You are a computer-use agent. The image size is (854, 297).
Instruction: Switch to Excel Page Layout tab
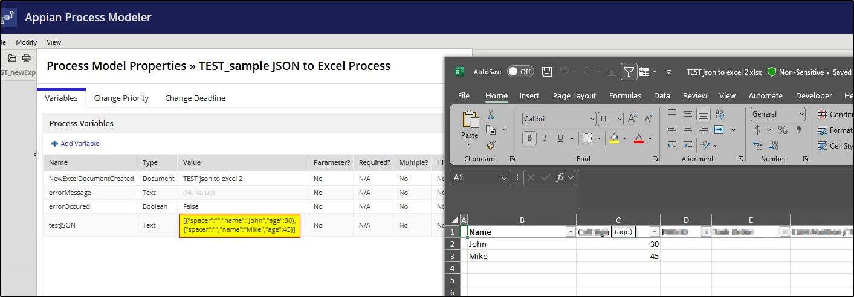[x=574, y=95]
